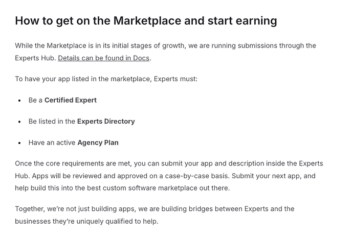The width and height of the screenshot is (353, 239).
Task: Click the line "To have your app listed"
Action: tap(106, 79)
